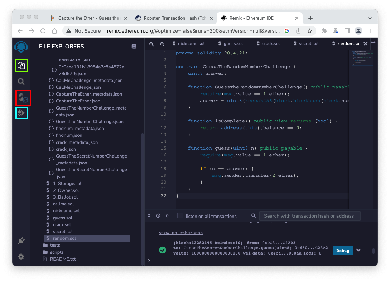Zoom out the editor font
This screenshot has height=281, width=390.
[151, 44]
